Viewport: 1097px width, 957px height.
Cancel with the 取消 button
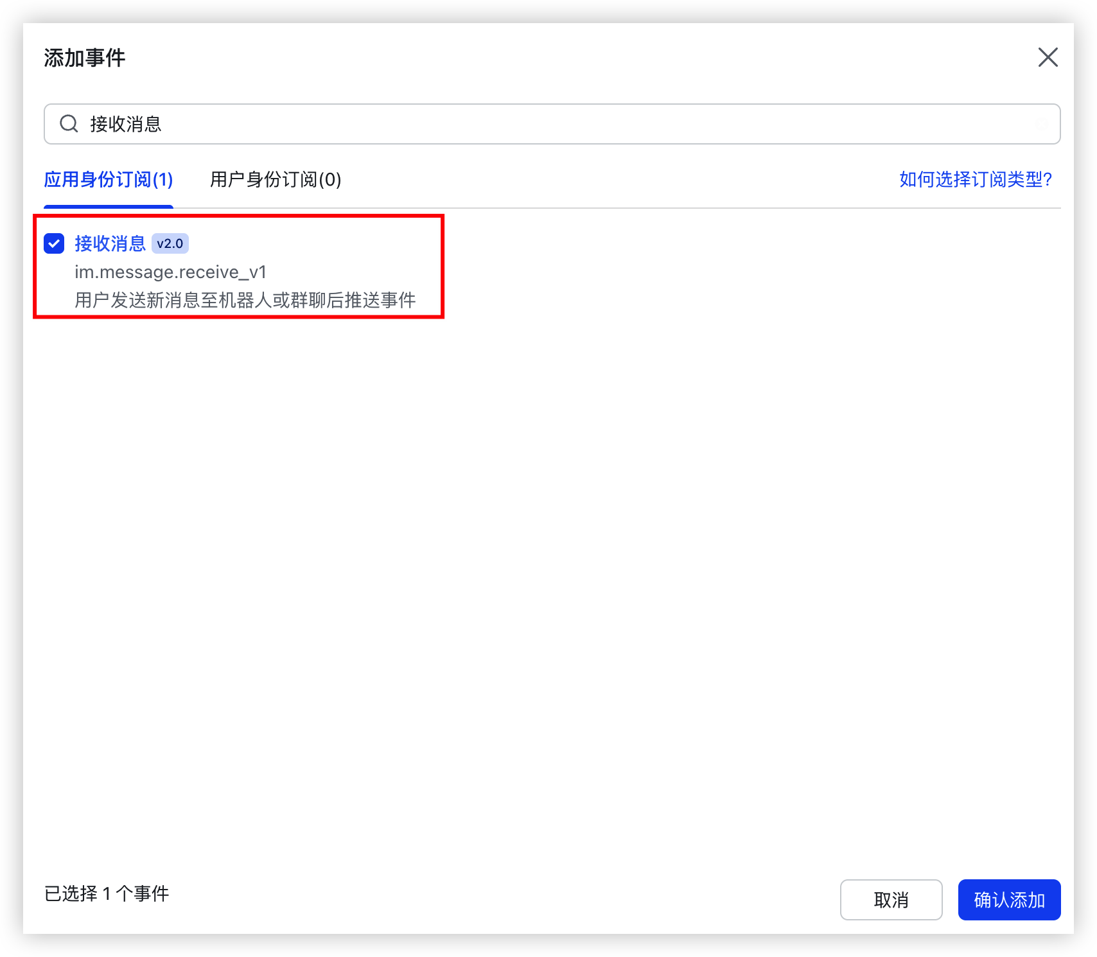point(891,899)
